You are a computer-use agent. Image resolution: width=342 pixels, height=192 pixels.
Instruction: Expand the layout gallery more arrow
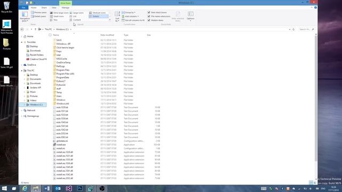pos(110,20)
